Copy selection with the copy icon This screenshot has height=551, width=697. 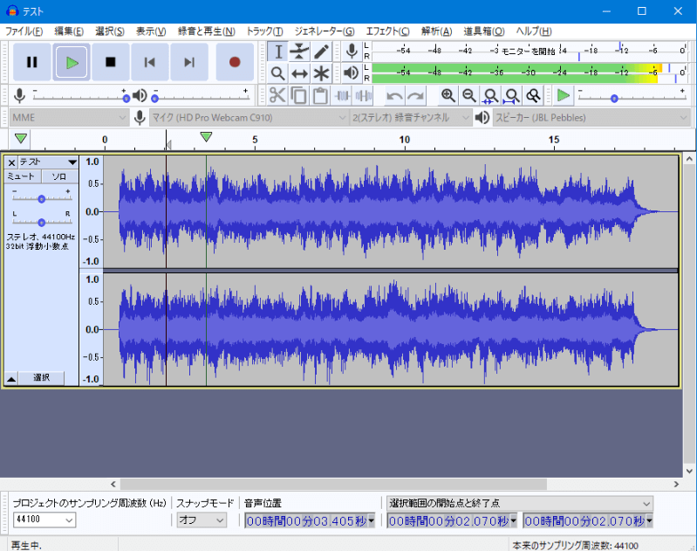[298, 96]
